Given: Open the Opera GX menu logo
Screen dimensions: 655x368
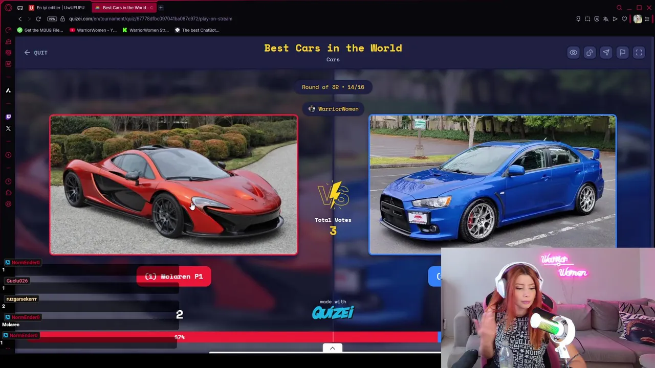Looking at the screenshot, I should 8,8.
